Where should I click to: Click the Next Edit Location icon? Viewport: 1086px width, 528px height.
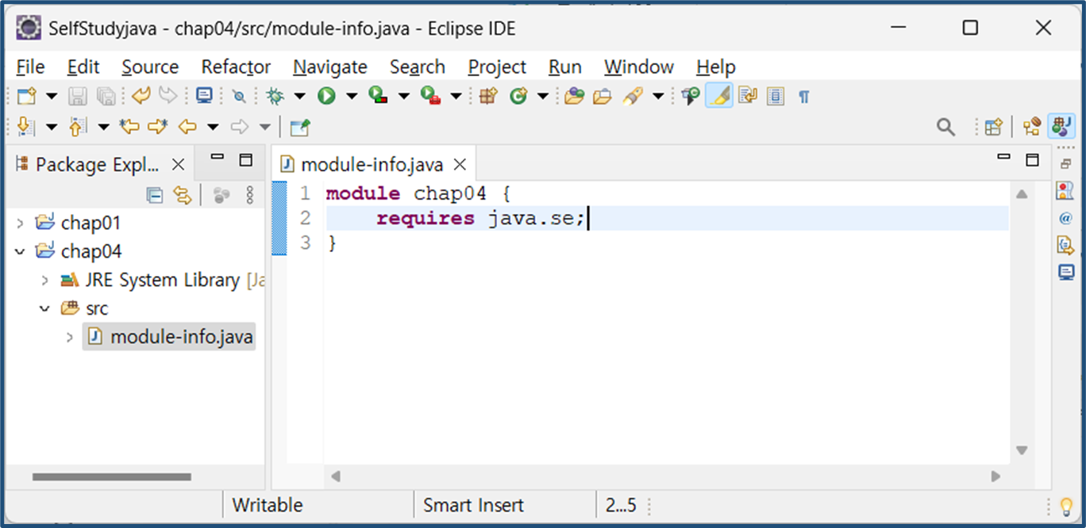tap(158, 126)
